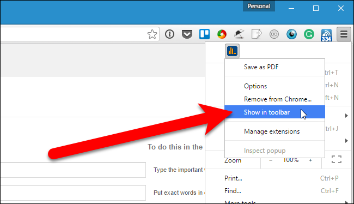Click the input field beside 'Put exact words'
The image size is (354, 204).
tap(73, 193)
